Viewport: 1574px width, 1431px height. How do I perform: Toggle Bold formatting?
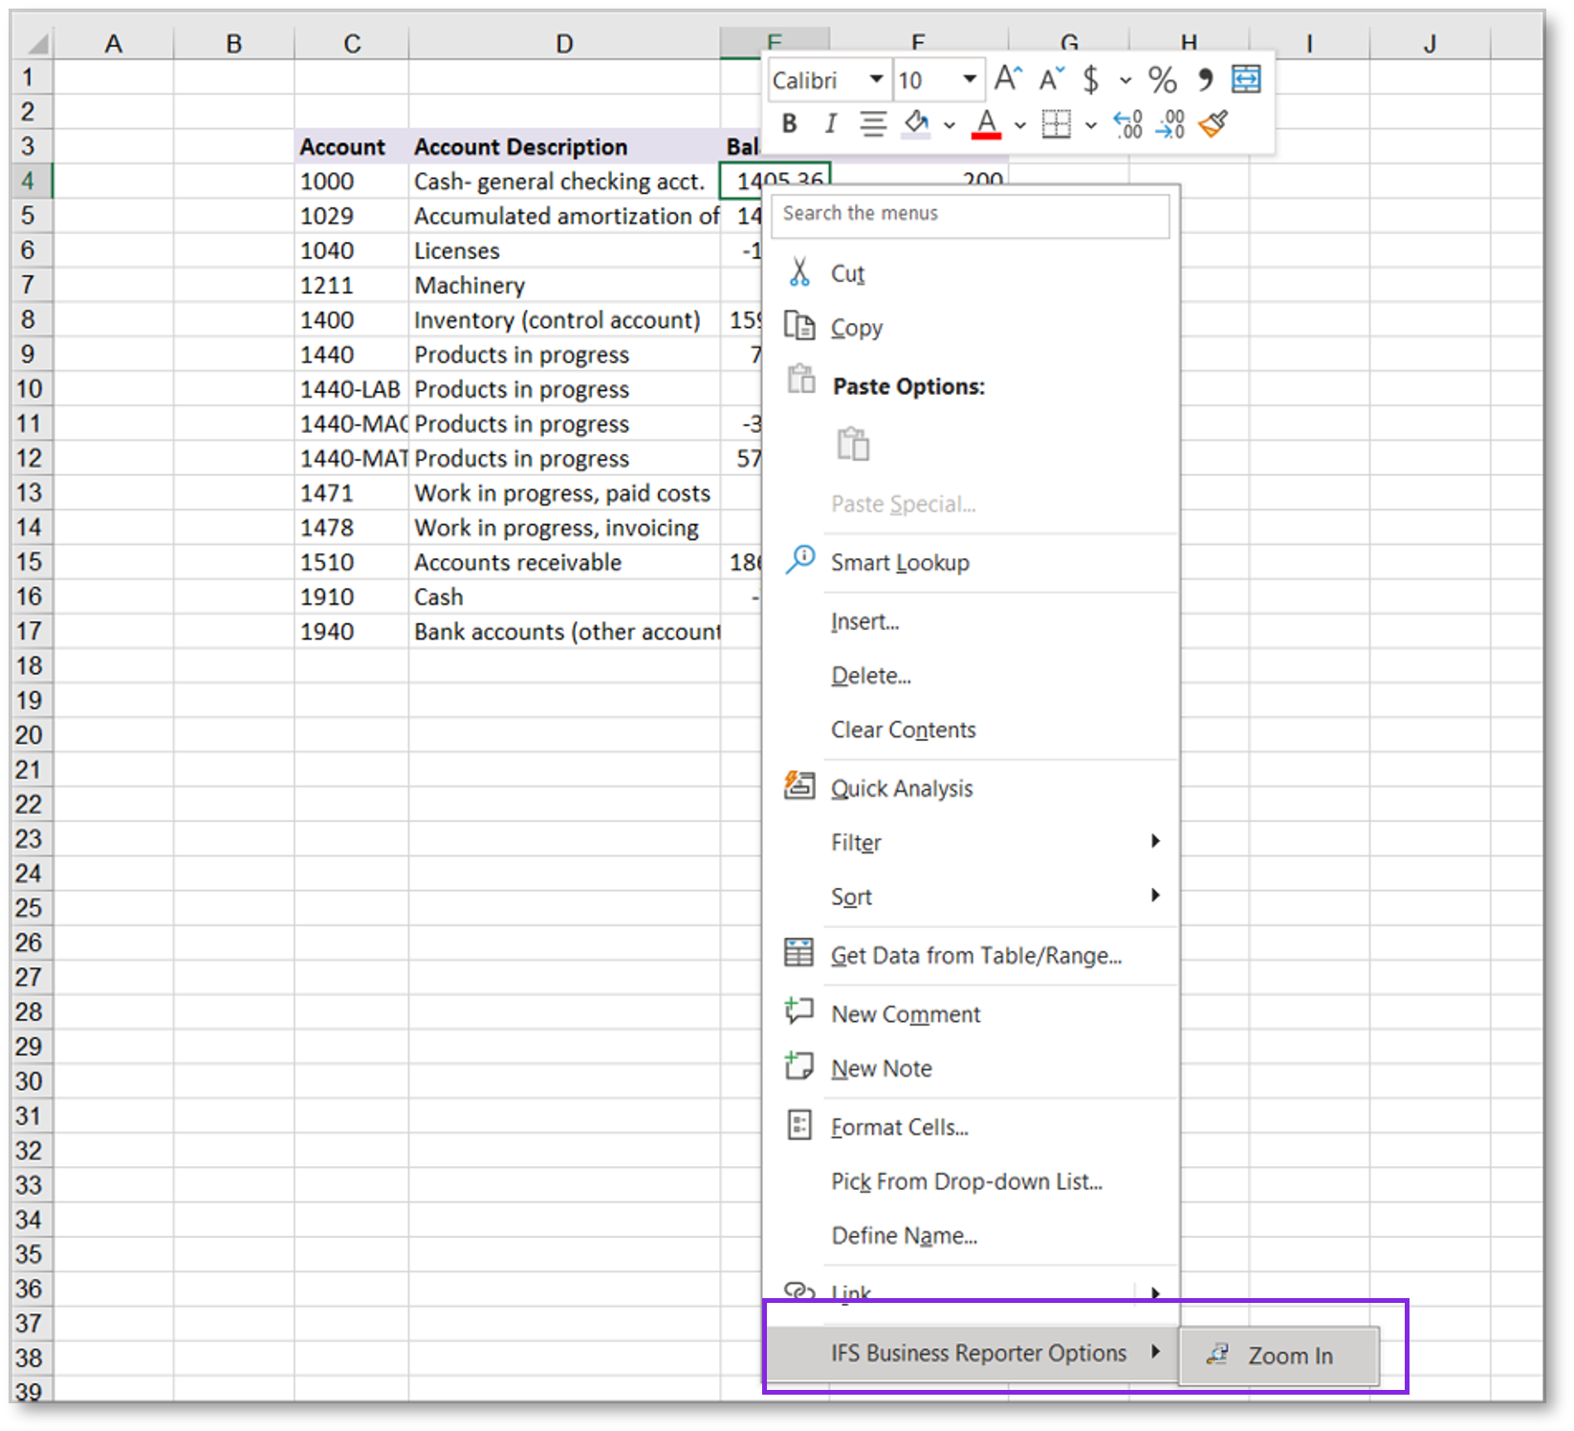point(789,124)
